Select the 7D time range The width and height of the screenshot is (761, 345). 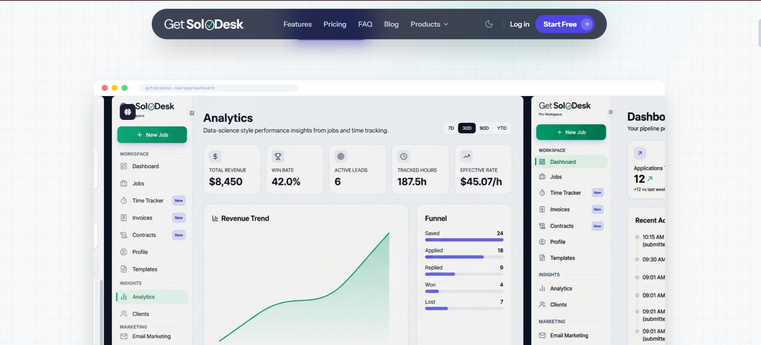point(451,128)
